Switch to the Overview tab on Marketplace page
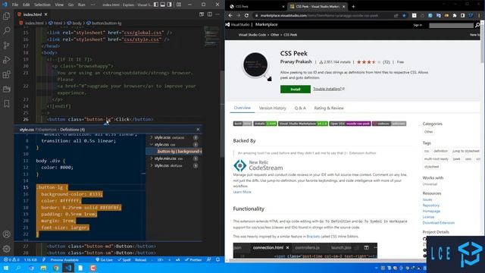This screenshot has width=485, height=273. (x=242, y=108)
